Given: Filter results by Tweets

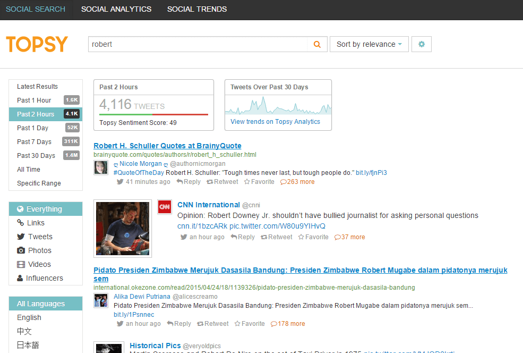Looking at the screenshot, I should click(46, 237).
